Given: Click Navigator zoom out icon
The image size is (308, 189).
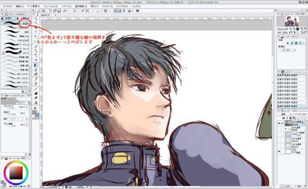Looking at the screenshot, I should click(290, 29).
